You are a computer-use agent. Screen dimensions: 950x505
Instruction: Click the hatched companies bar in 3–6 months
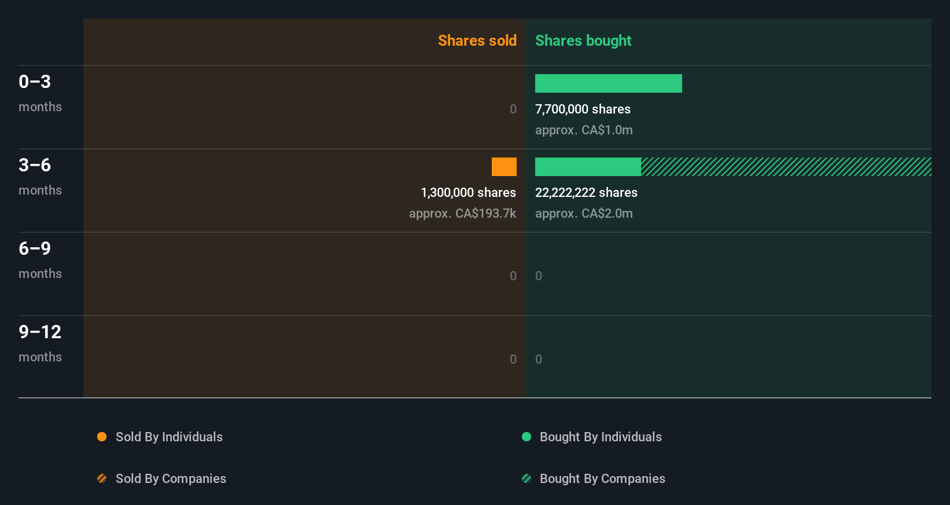tap(786, 167)
